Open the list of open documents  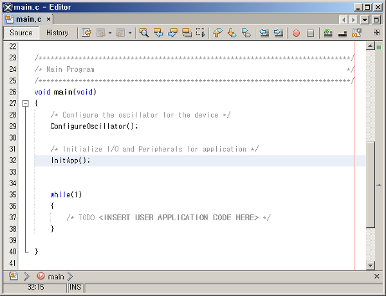coord(365,19)
